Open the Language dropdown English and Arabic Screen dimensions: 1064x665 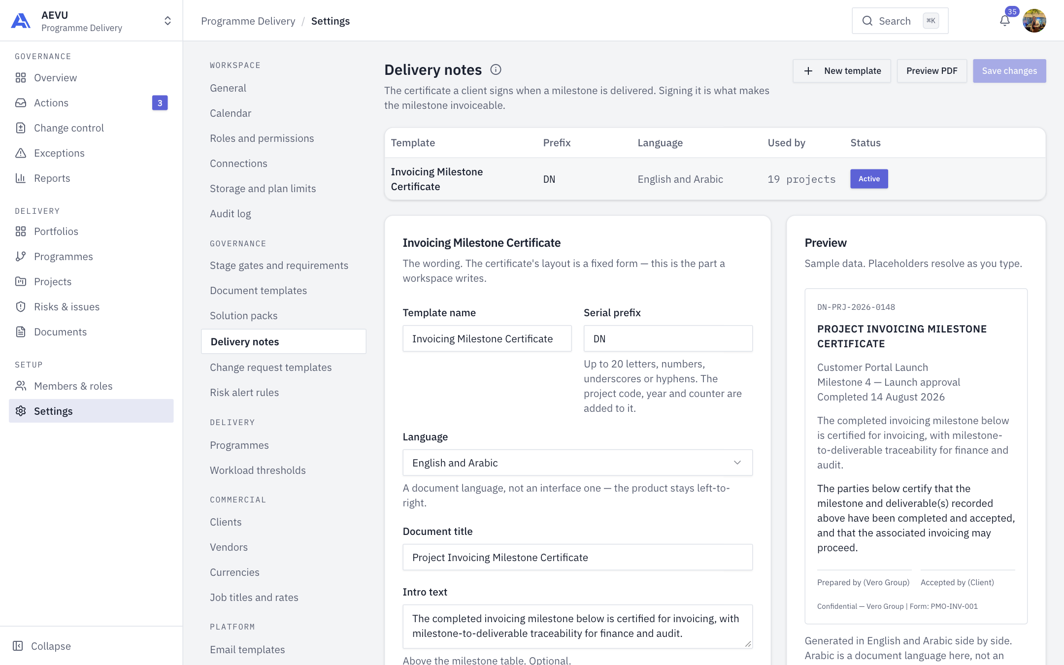click(577, 463)
